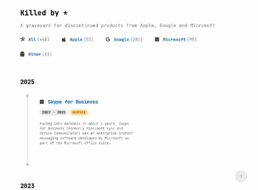258x190 pixels.
Task: Click the Apple logo icon
Action: point(64,39)
